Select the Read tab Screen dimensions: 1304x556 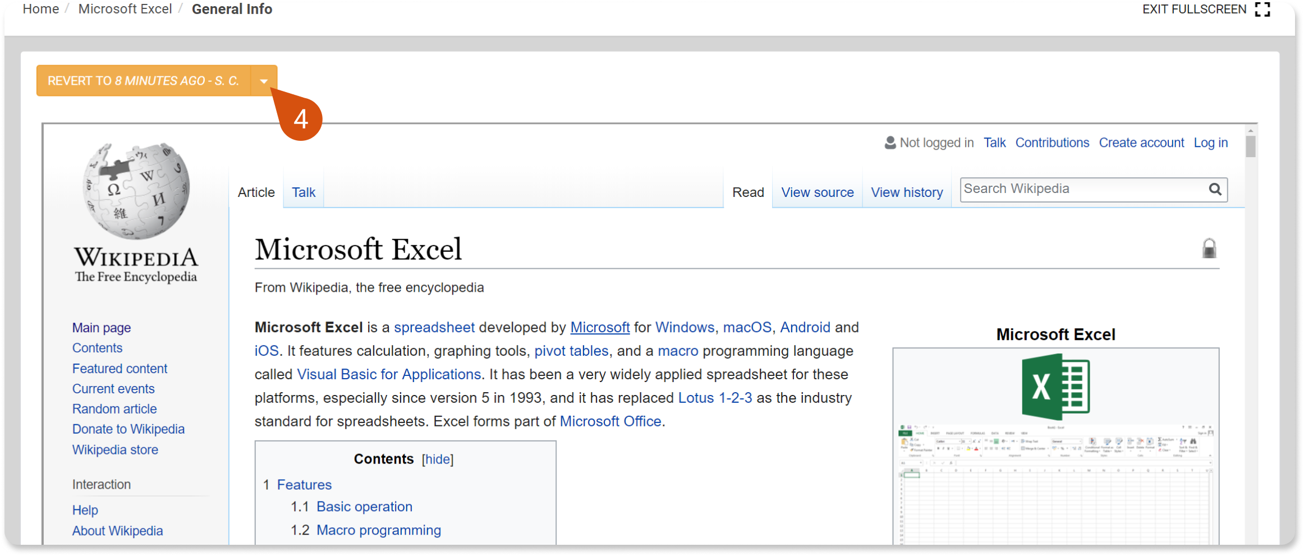(748, 192)
